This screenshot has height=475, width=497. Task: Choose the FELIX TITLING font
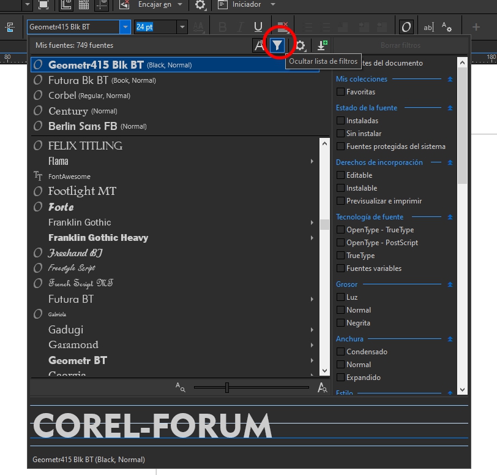175,146
